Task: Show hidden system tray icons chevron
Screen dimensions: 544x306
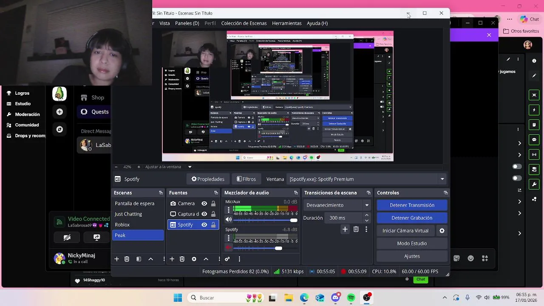Action: click(x=445, y=297)
